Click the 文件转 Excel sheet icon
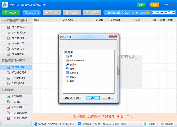The width and height of the screenshot is (177, 127). [9, 32]
